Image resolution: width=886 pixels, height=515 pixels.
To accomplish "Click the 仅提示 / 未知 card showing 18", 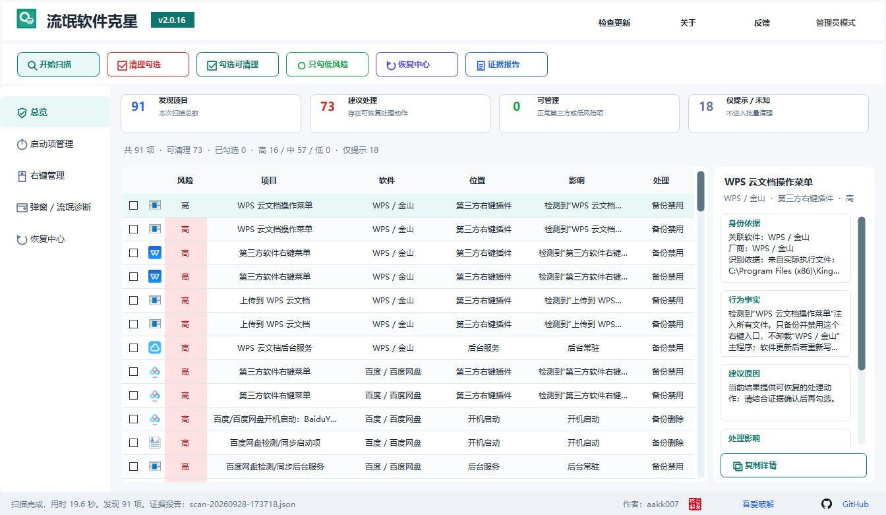I will pyautogui.click(x=779, y=113).
